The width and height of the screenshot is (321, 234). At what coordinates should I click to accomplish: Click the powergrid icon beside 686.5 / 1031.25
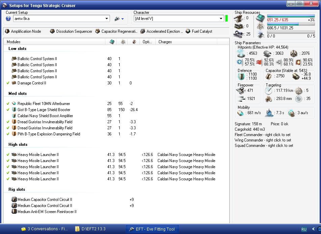(260, 26)
